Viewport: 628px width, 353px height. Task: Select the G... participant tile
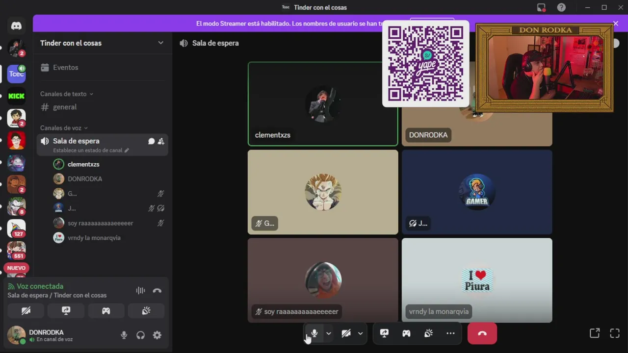point(323,192)
